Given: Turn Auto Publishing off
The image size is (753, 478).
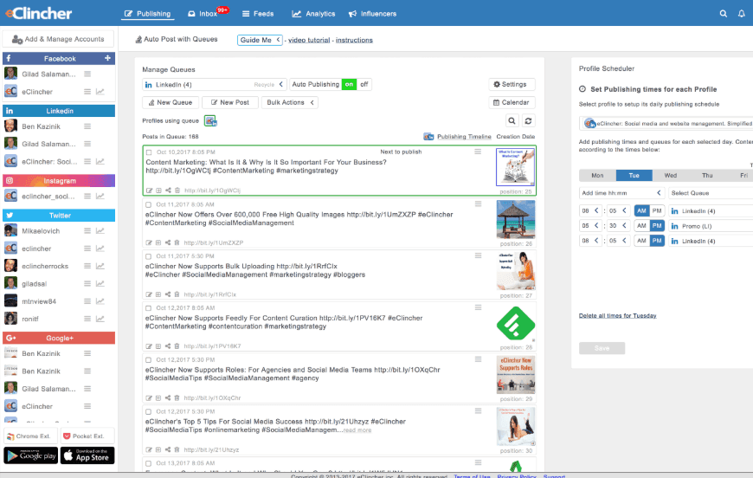Looking at the screenshot, I should click(364, 84).
